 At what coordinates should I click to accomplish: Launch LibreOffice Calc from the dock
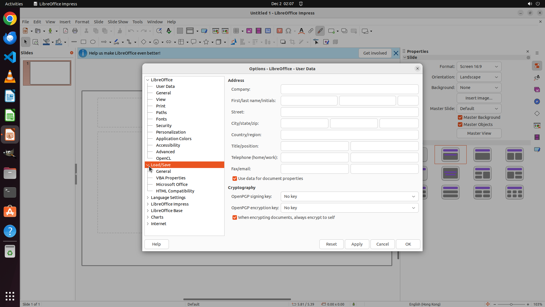click(x=10, y=116)
